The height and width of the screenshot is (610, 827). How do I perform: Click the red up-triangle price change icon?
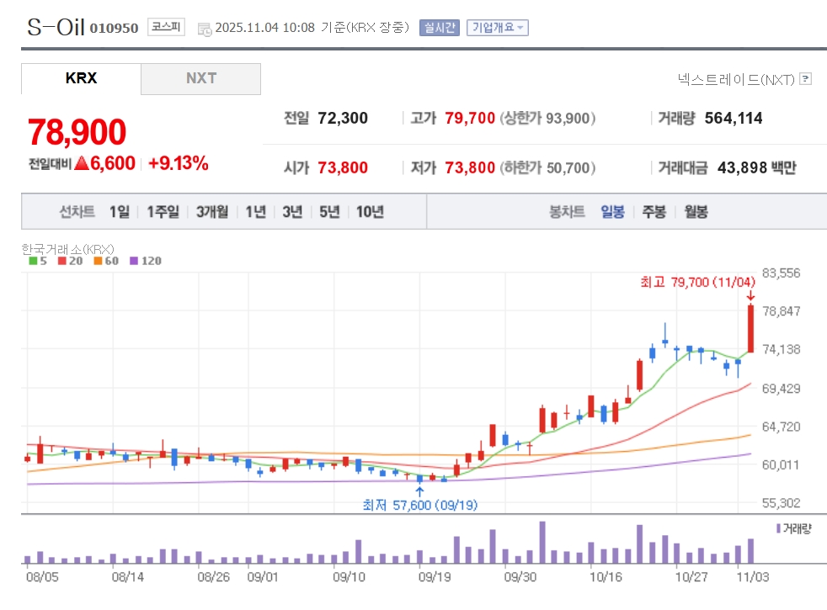[81, 163]
